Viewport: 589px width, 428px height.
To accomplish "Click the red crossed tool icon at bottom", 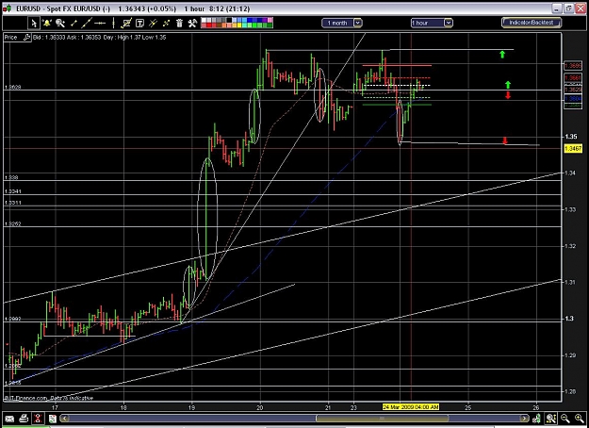I will point(38,419).
